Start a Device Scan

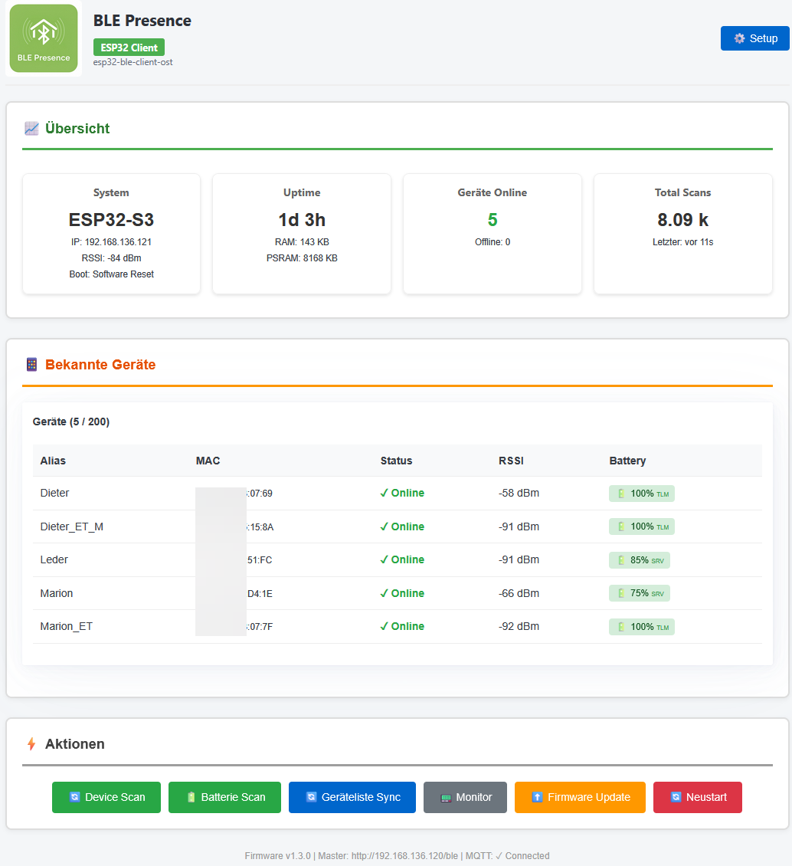(x=106, y=797)
